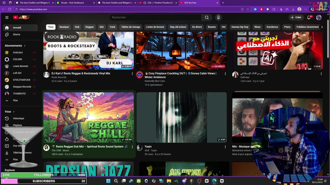330x185 pixels.
Task: Open Copilot Conversation button
Action: pos(319,9)
